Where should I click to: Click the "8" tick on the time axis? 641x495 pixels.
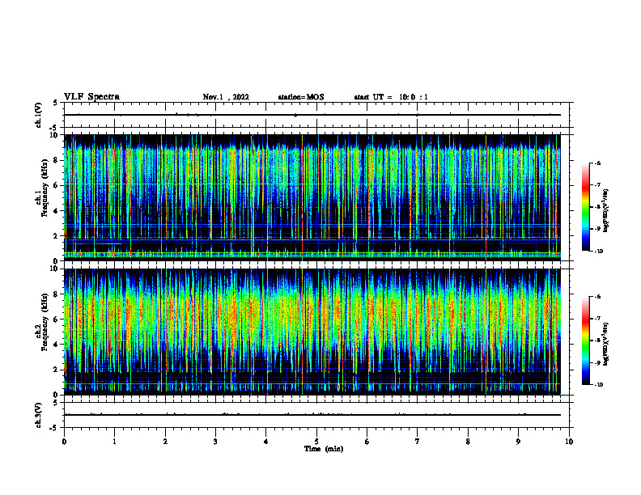[468, 442]
